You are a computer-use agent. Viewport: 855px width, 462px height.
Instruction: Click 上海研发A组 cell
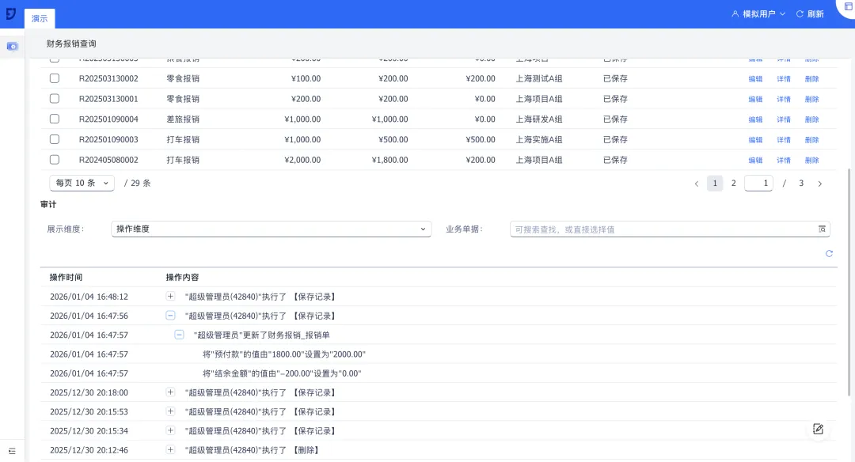539,119
